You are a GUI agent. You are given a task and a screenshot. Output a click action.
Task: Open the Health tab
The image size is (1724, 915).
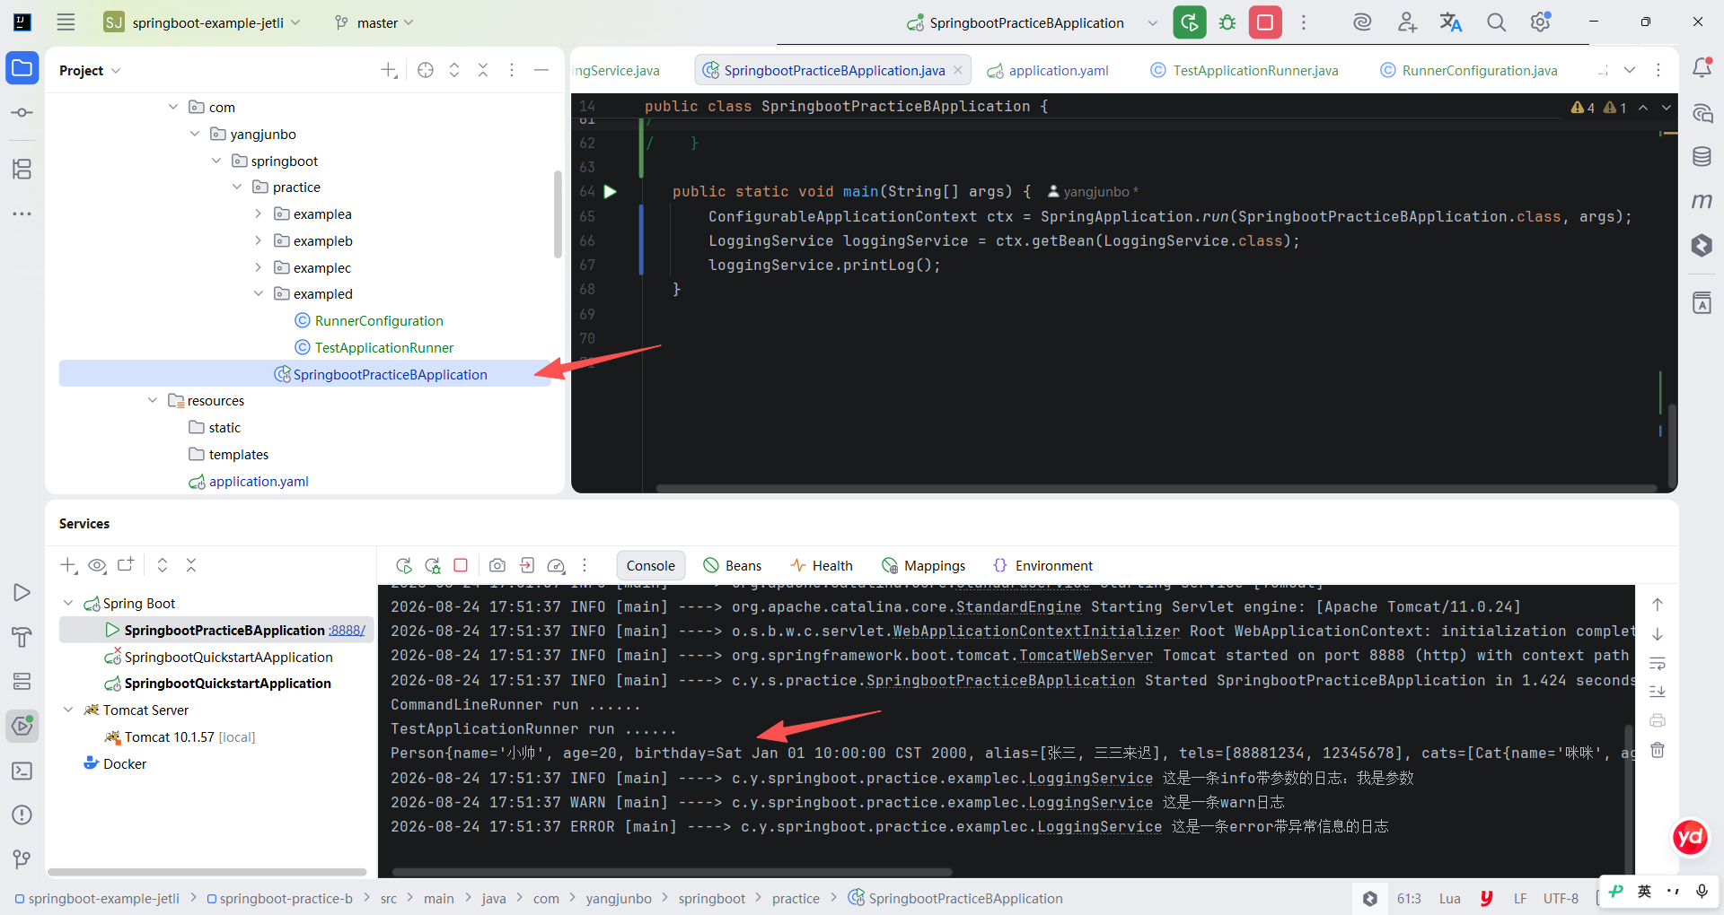(822, 565)
